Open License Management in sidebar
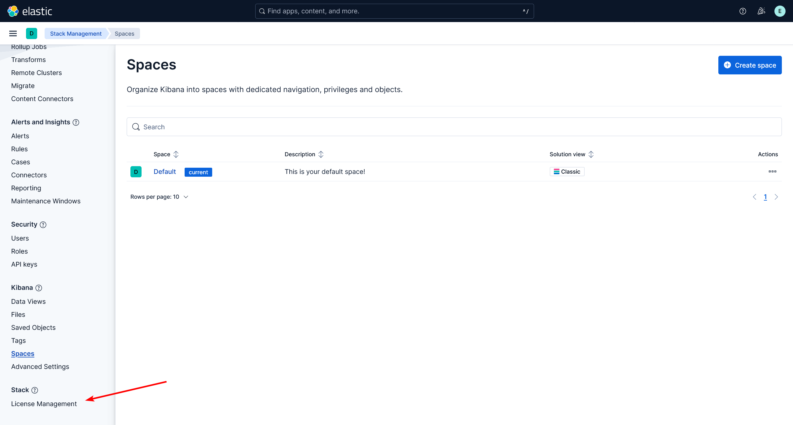The width and height of the screenshot is (793, 425). click(44, 404)
